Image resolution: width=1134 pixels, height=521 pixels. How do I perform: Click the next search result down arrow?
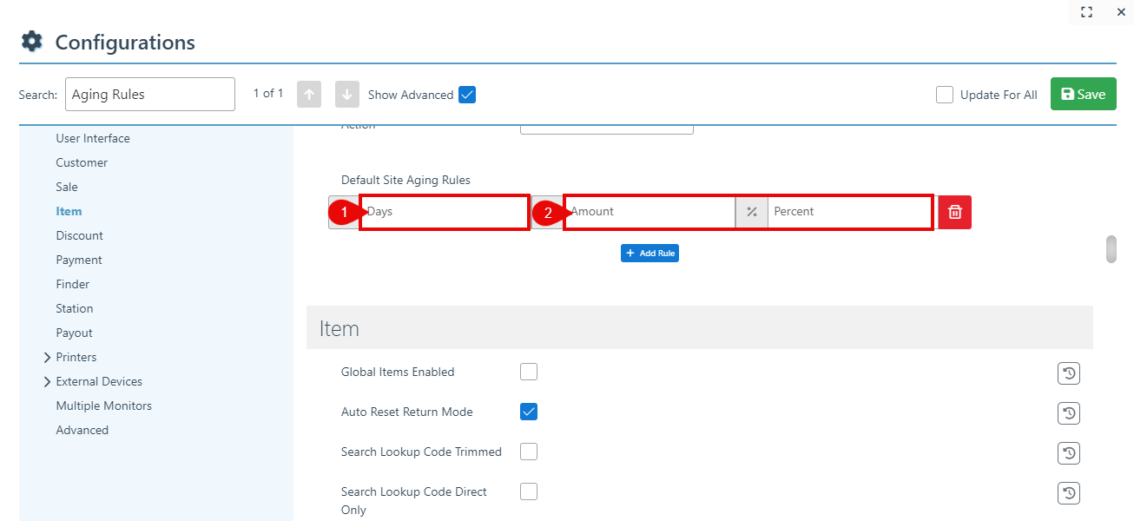point(346,95)
